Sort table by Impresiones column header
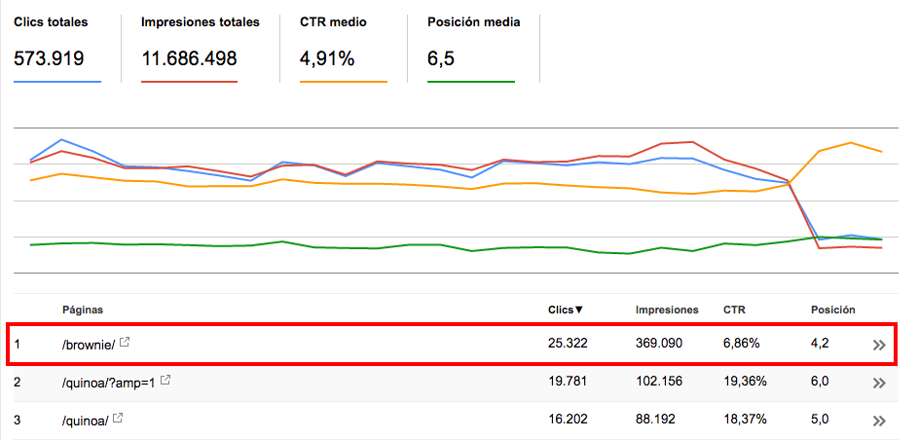Screen dimensions: 919x440 coord(667,310)
